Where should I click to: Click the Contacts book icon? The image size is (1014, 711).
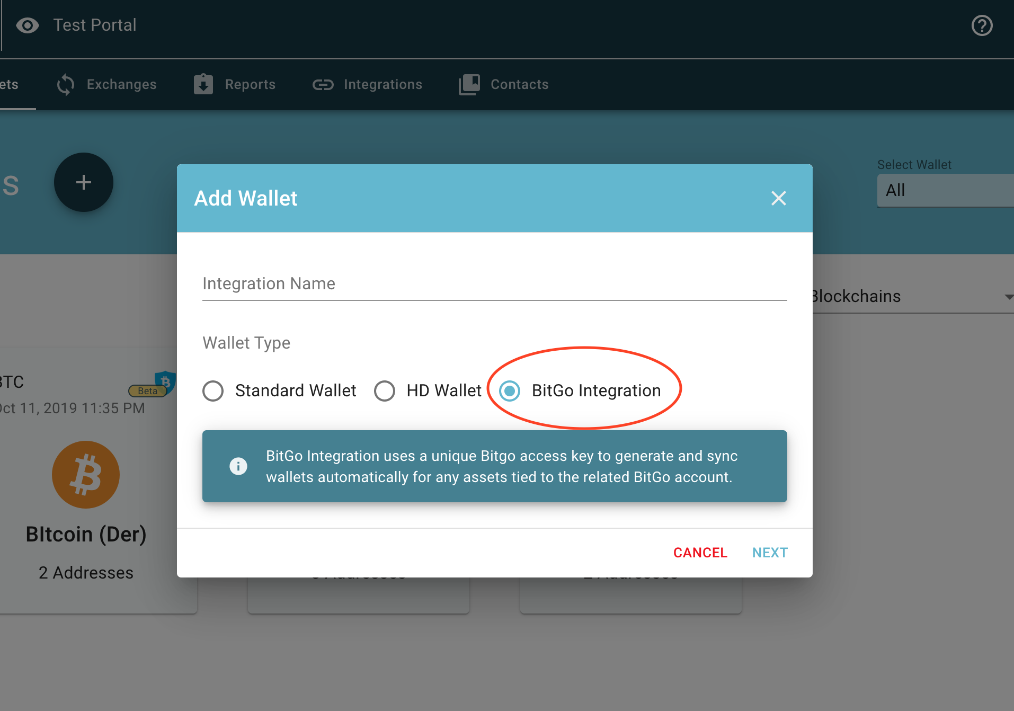(469, 85)
